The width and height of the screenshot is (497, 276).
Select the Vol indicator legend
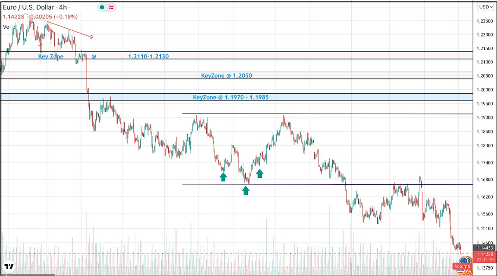[7, 27]
